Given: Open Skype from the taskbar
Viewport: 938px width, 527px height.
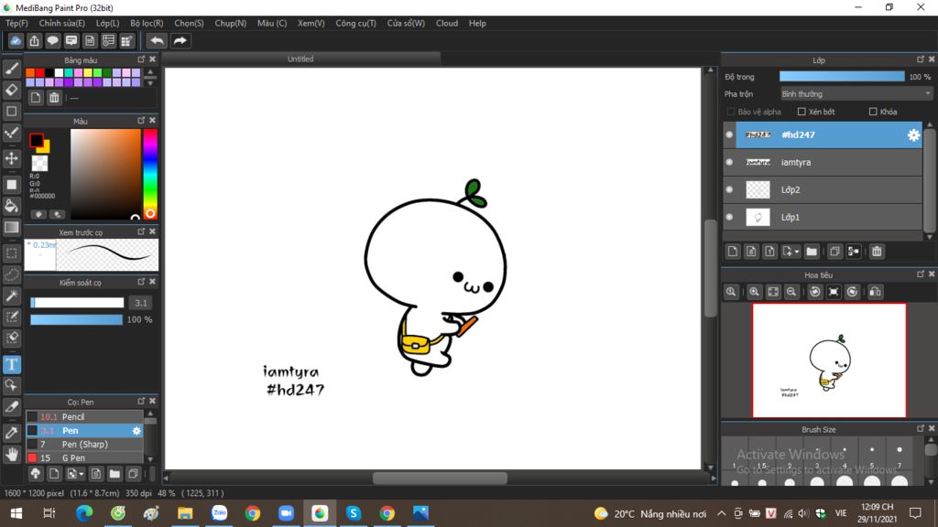Looking at the screenshot, I should [353, 513].
